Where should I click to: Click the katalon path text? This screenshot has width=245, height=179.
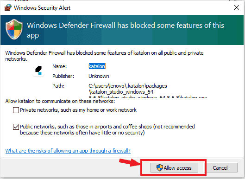coord(148,92)
